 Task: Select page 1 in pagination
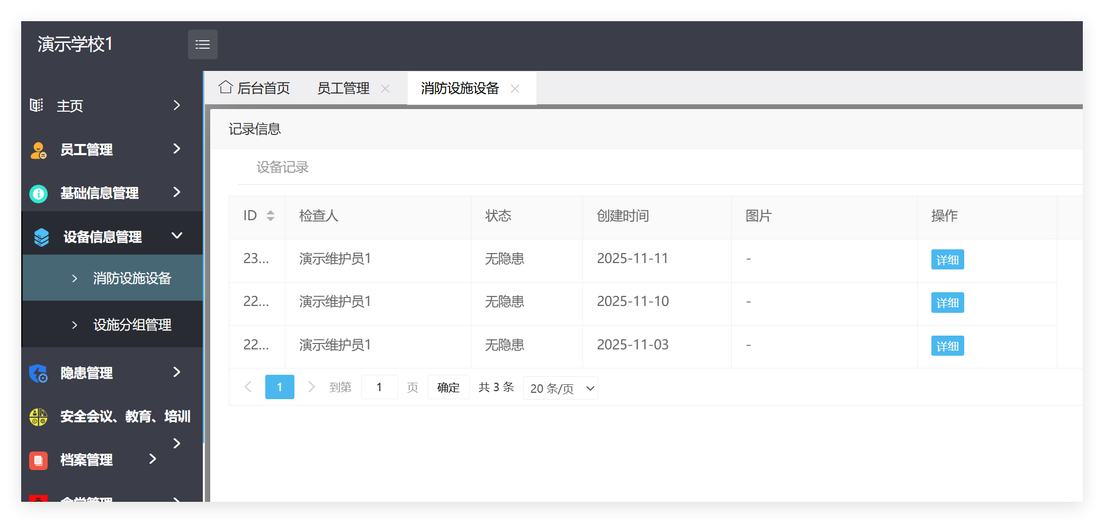(x=280, y=387)
